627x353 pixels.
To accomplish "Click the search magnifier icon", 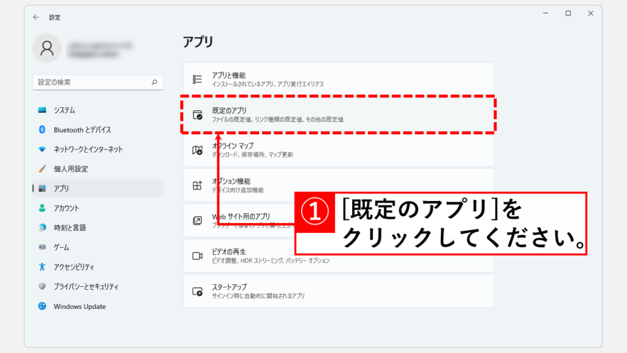I will tap(154, 82).
